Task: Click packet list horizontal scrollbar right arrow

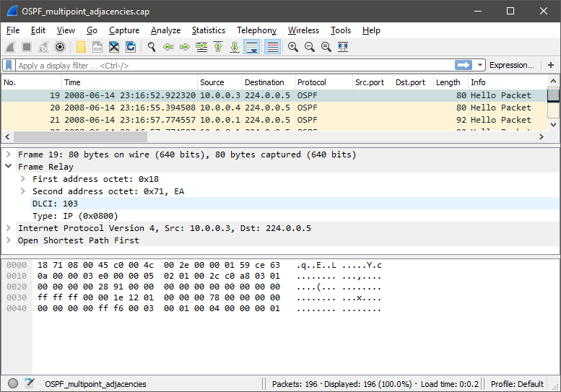Action: tap(542, 136)
